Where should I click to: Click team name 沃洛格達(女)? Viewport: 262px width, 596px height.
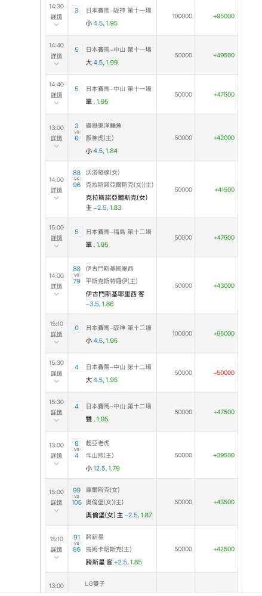pyautogui.click(x=103, y=172)
